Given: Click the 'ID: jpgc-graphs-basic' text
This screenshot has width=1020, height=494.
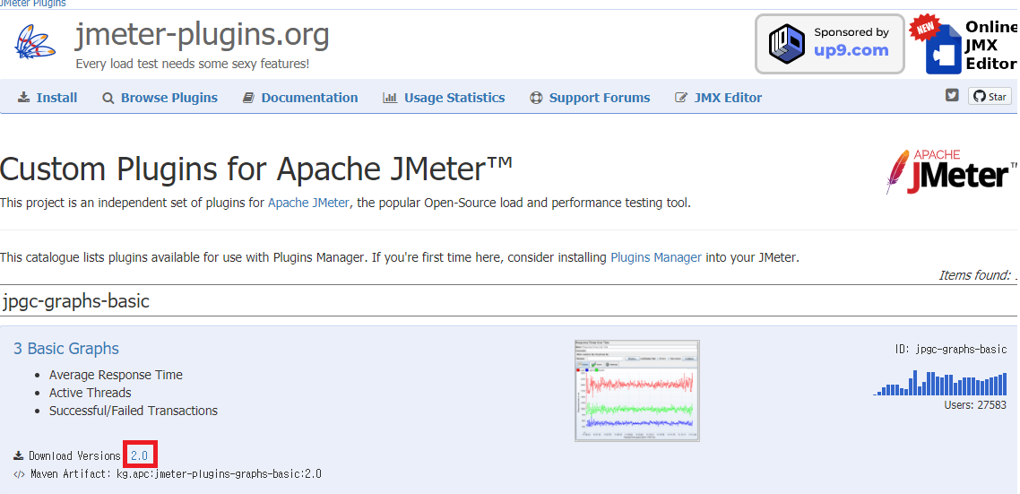Looking at the screenshot, I should (x=950, y=350).
